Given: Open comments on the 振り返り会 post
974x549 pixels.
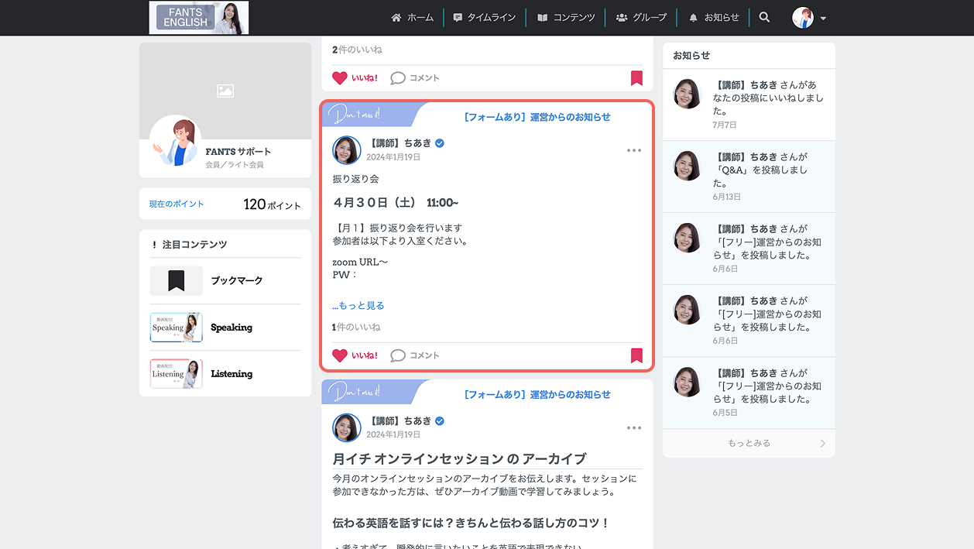Looking at the screenshot, I should 415,355.
